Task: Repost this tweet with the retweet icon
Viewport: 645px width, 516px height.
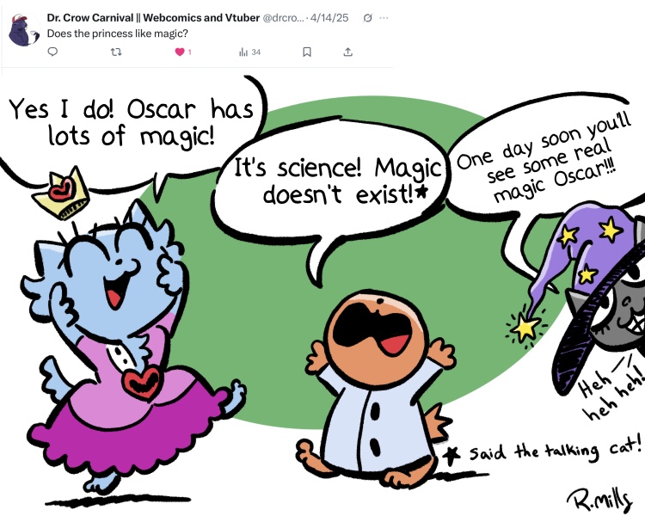Action: (x=116, y=52)
